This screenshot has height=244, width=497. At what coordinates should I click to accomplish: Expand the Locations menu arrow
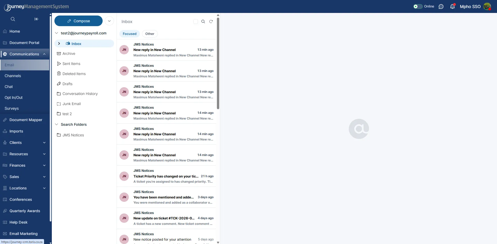coord(44,188)
